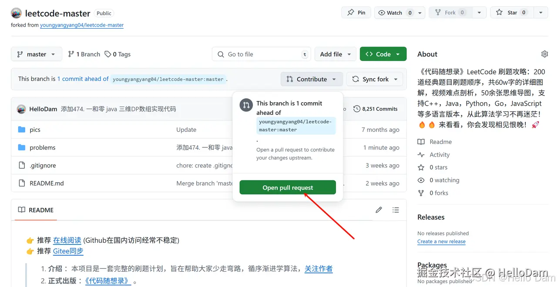Screen dimensions: 557x287
Task: Open the README.md file
Action: tap(47, 183)
